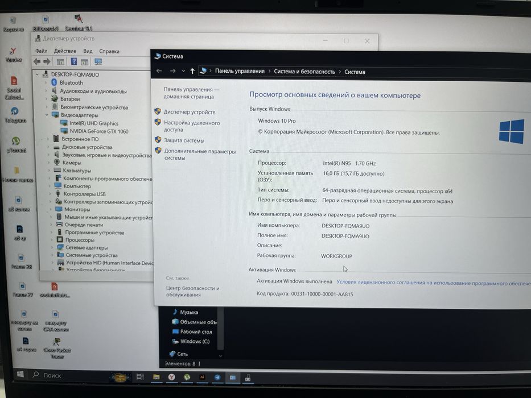
Task: Click the forward arrow in Device Manager toolbar
Action: tap(47, 61)
